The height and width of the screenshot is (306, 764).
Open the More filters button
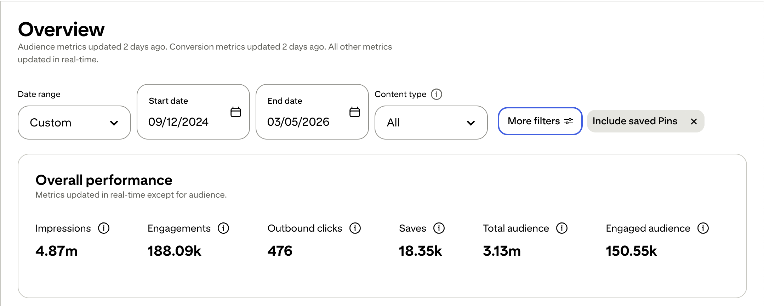coord(540,121)
